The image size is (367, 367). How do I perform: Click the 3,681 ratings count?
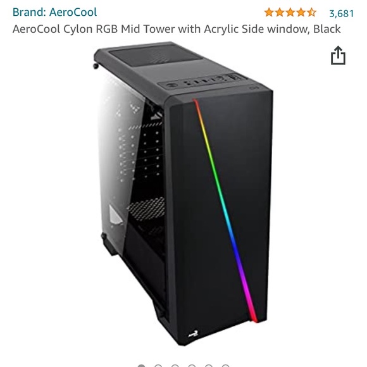[x=341, y=13]
